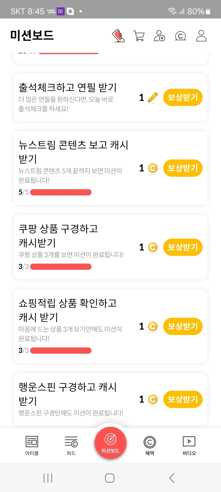Tap the coin icon for 쿠팡 mission
Screen dimensions: 221x492
click(x=153, y=247)
